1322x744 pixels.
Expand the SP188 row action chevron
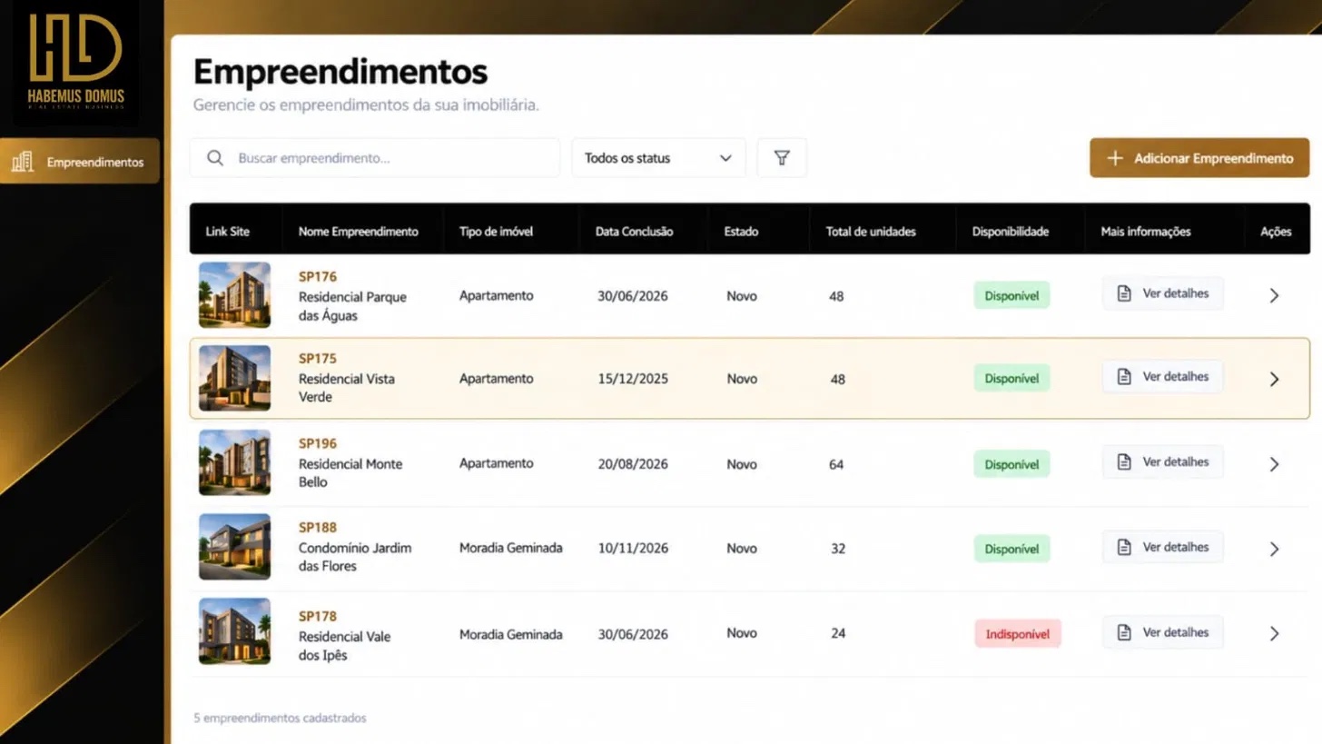[1274, 549]
